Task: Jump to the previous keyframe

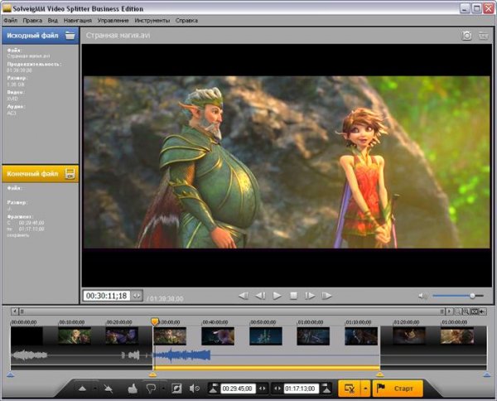Action: pyautogui.click(x=244, y=296)
